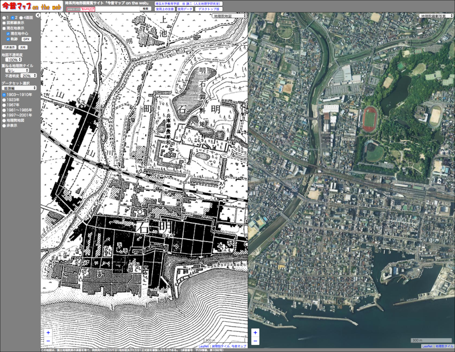Select the 4画面 layout radio button

point(21,17)
